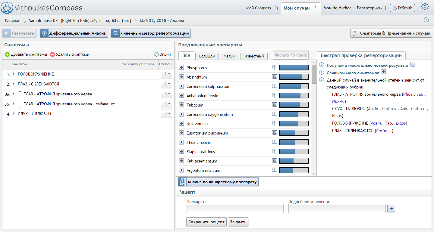The width and height of the screenshot is (434, 232).
Task: Switch to Малый remedies tab
Action: [229, 56]
